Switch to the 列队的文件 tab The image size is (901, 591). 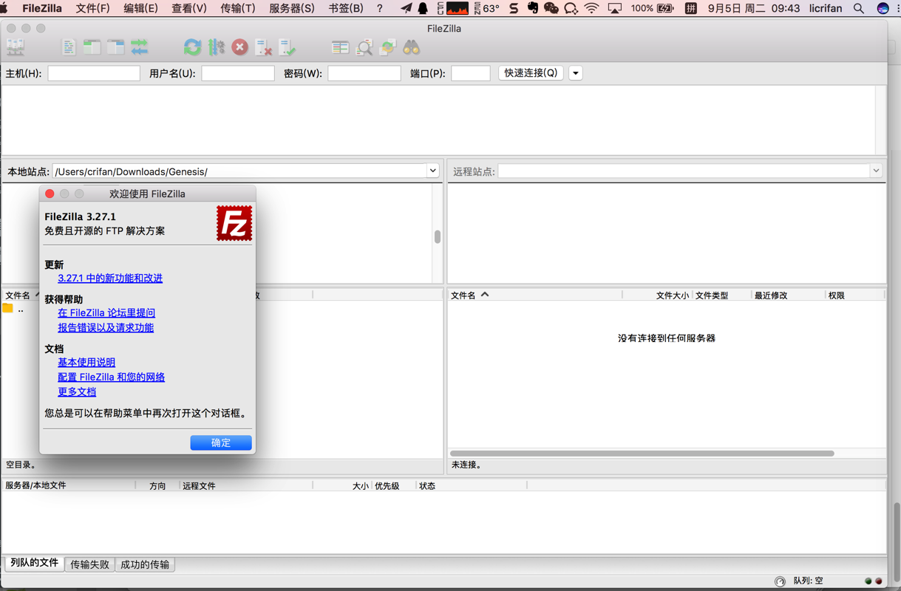(x=35, y=563)
